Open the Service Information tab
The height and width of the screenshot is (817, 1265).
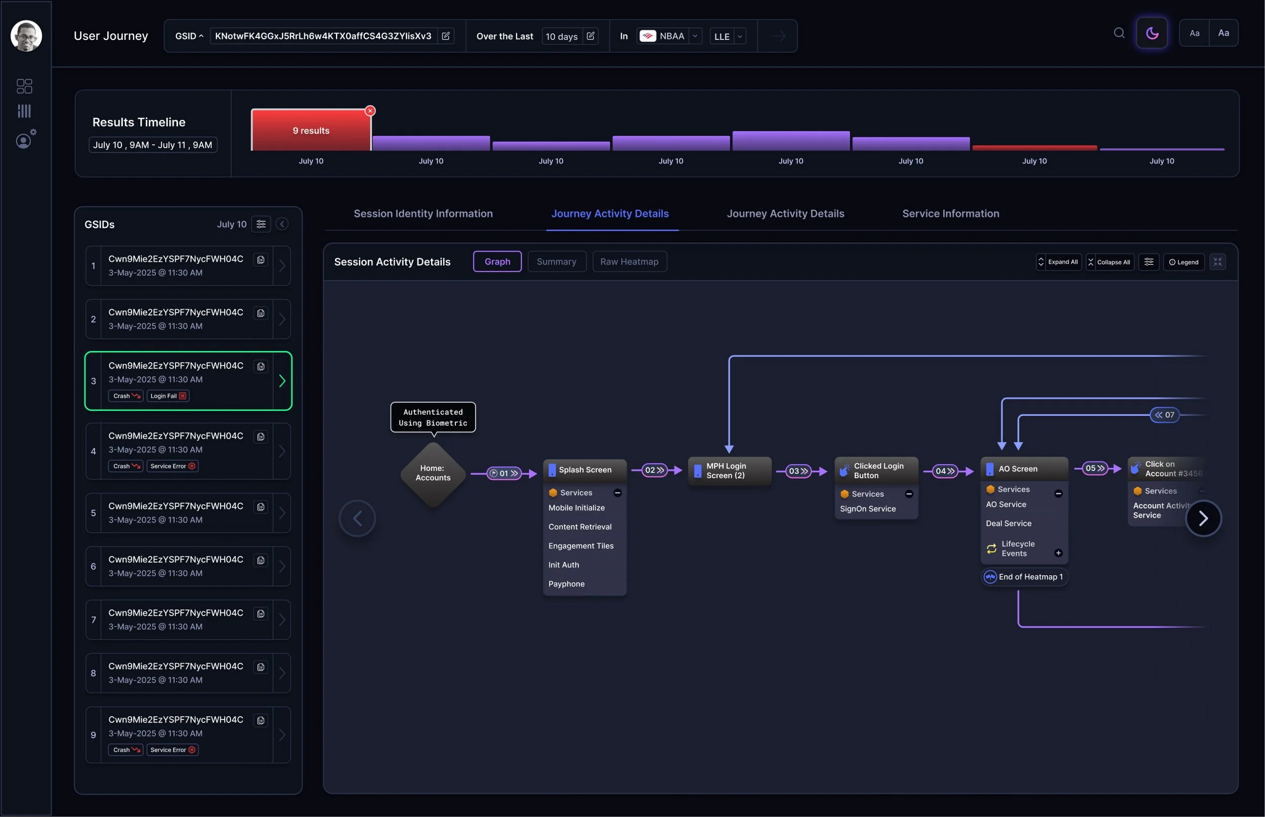pyautogui.click(x=950, y=214)
